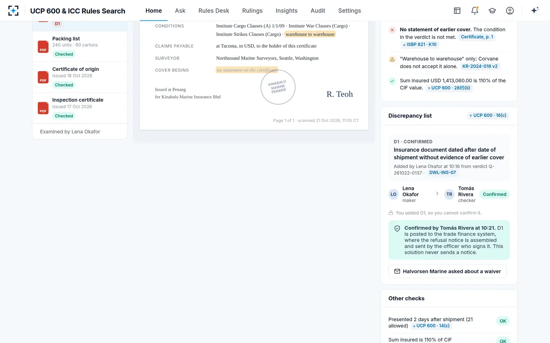Select the Inspection certificate row

[80, 108]
